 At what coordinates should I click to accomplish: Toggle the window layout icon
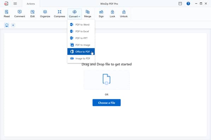[180, 4]
